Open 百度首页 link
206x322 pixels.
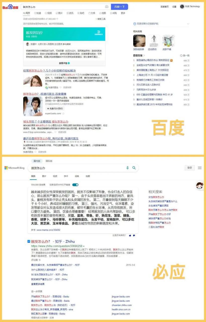165,7
